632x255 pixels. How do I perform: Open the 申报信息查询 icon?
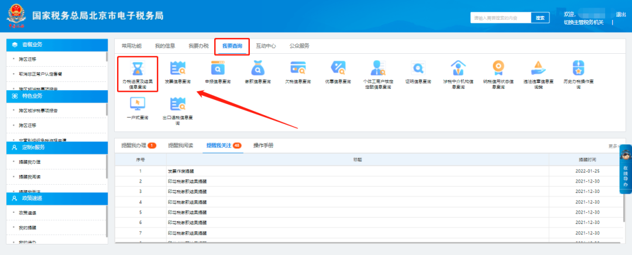(218, 68)
